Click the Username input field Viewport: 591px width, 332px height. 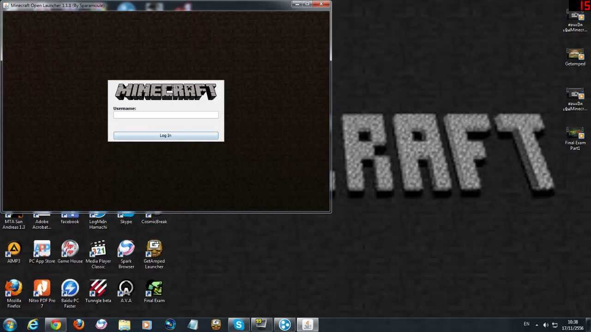pyautogui.click(x=166, y=115)
